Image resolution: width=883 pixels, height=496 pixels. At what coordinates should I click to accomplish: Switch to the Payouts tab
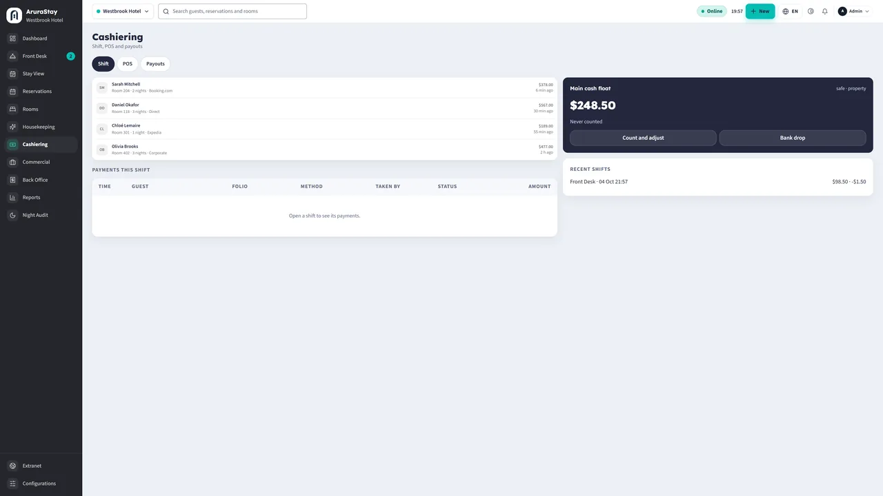[155, 63]
